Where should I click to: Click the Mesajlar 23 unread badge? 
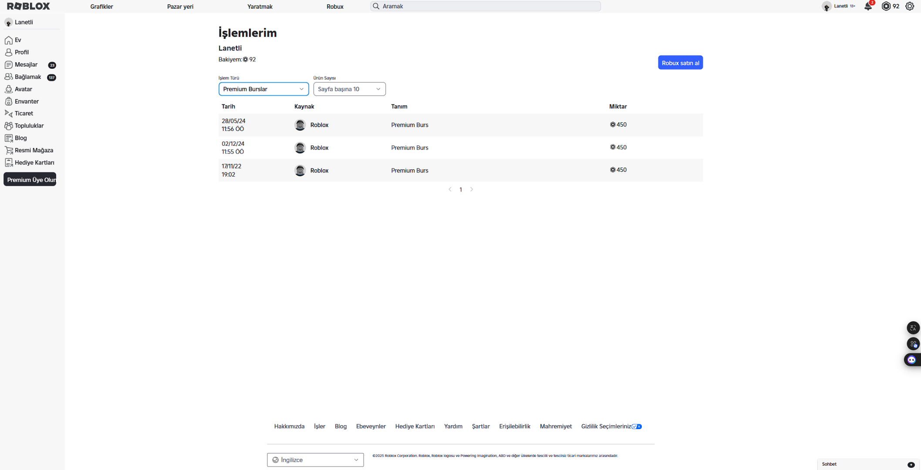(x=52, y=65)
